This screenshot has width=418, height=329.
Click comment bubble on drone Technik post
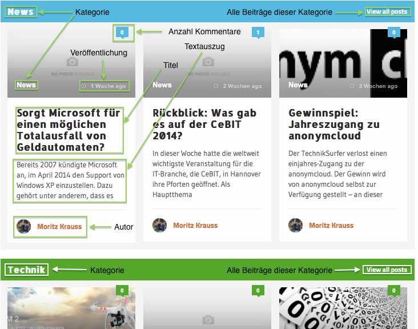tap(122, 291)
